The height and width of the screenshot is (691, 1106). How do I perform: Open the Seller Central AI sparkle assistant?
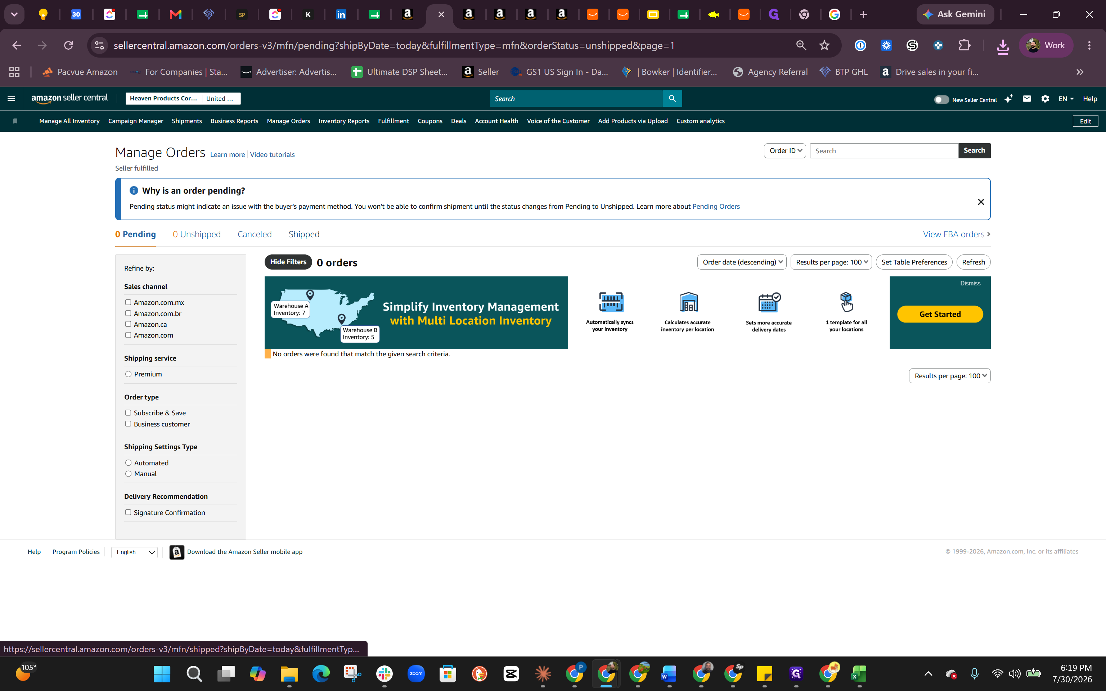point(1009,99)
